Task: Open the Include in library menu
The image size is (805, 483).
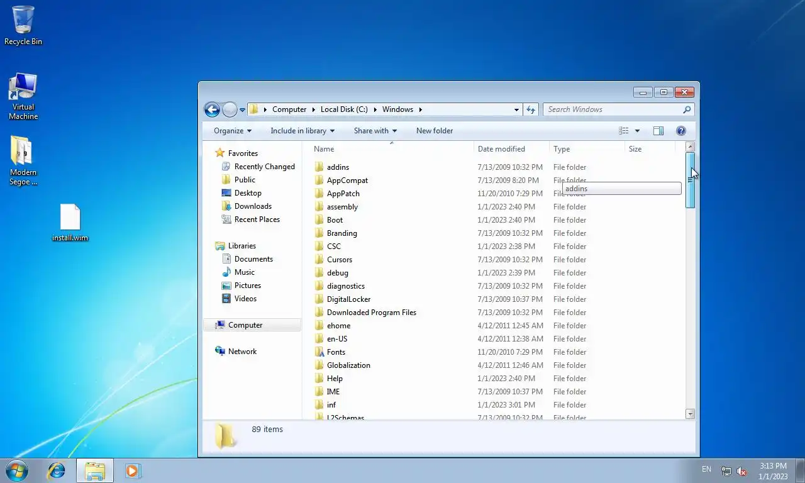Action: pos(303,131)
